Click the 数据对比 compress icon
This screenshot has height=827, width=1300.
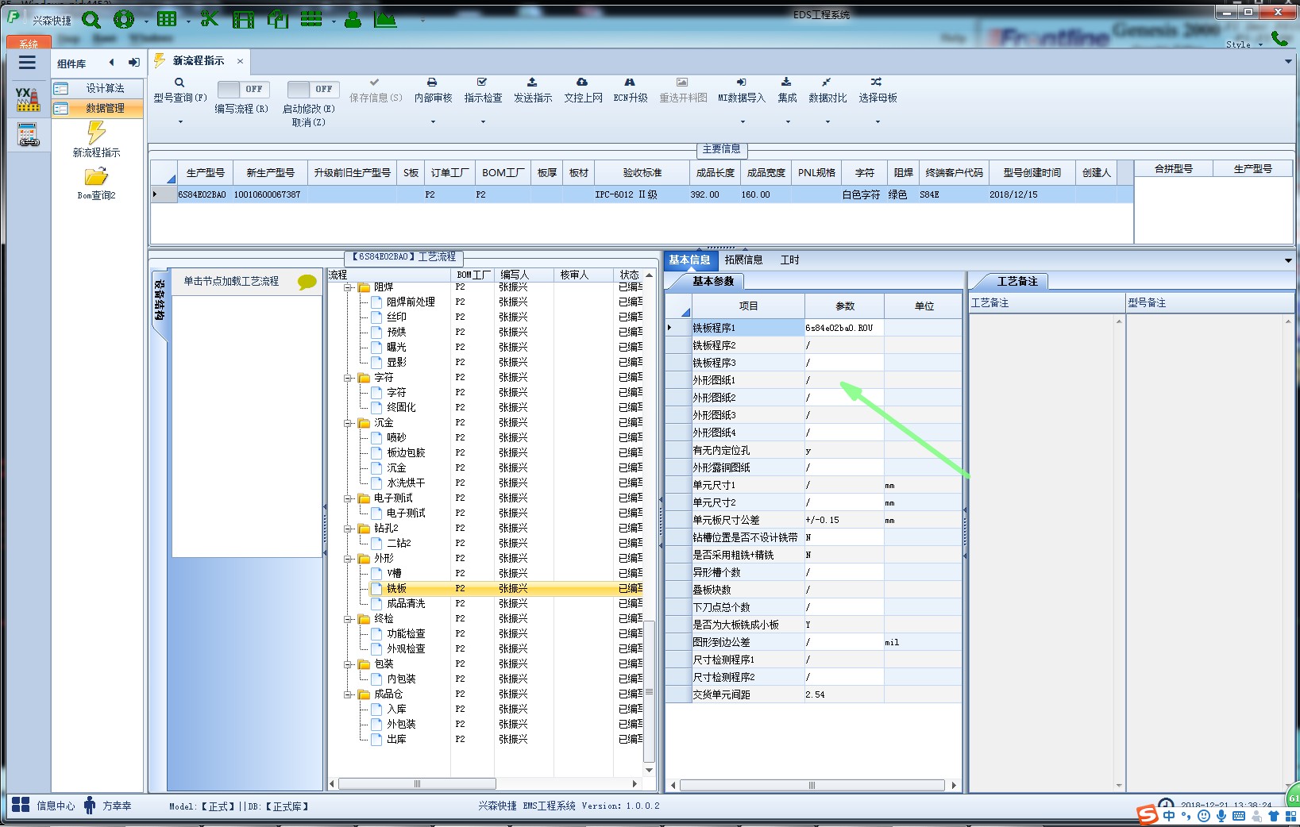click(827, 82)
